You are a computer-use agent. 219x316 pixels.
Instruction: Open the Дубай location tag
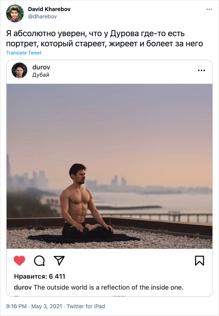click(41, 75)
